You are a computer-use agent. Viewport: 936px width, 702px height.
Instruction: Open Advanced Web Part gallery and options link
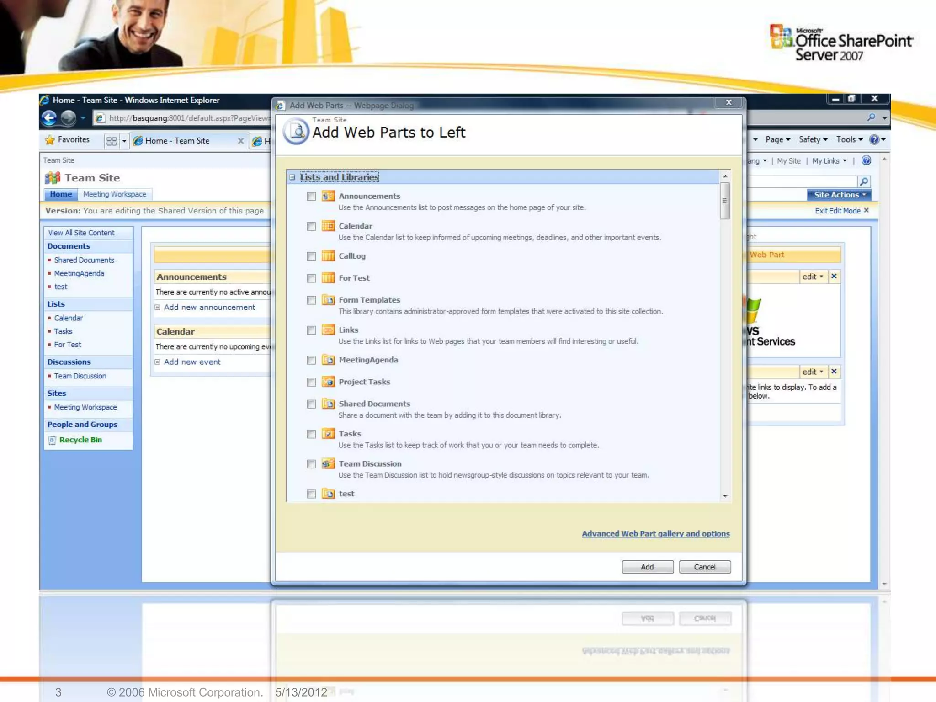point(655,533)
